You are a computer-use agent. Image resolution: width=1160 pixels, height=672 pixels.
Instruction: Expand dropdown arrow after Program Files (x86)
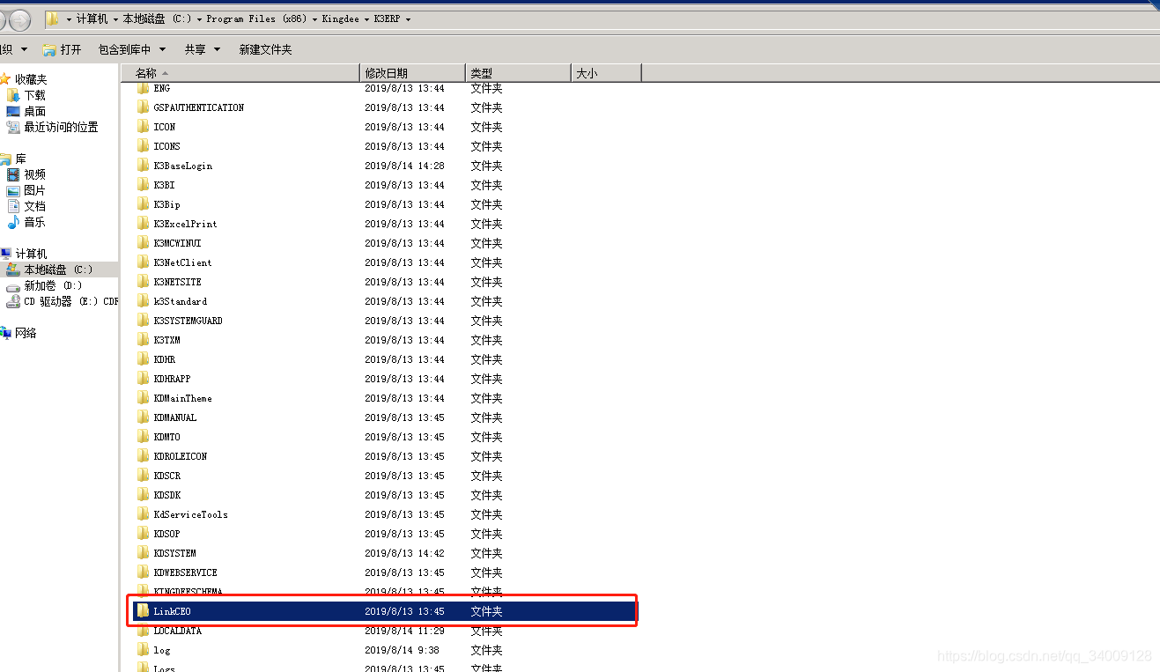click(x=314, y=18)
